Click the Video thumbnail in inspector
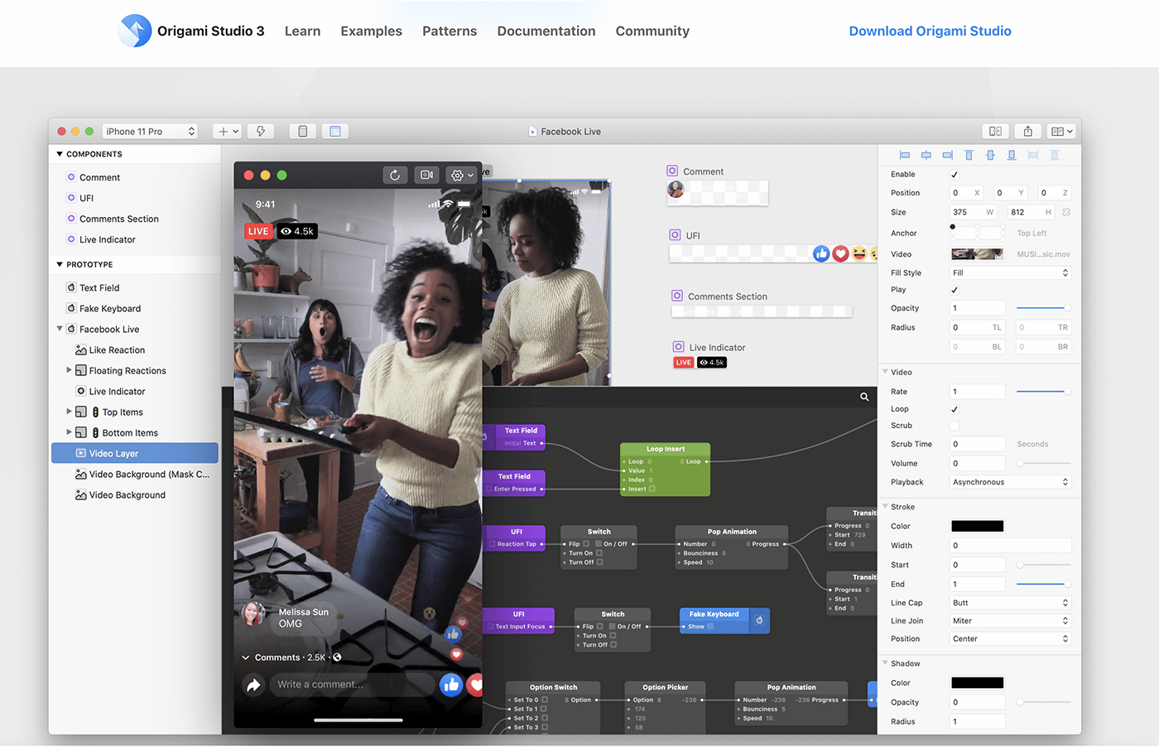 (x=977, y=254)
